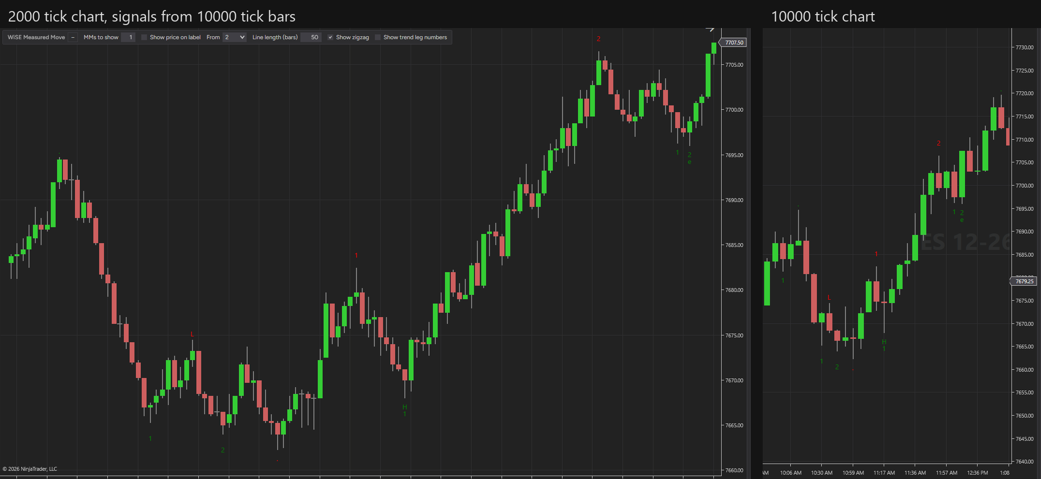Click the 7710.00 label on the 10000 tick chart axis
1041x479 pixels.
click(x=1024, y=139)
